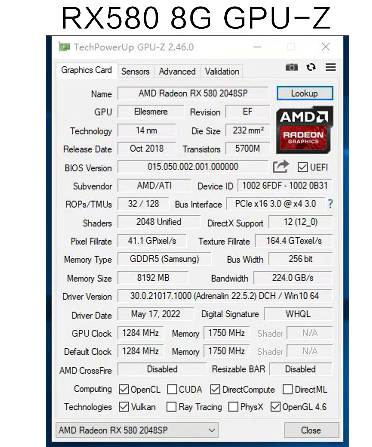Click the Driver Version field 30.0.21017.1000
372x447 pixels.
click(225, 296)
